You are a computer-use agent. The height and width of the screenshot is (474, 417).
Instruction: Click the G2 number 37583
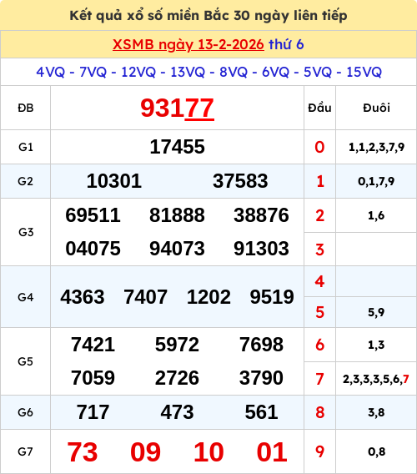240,181
